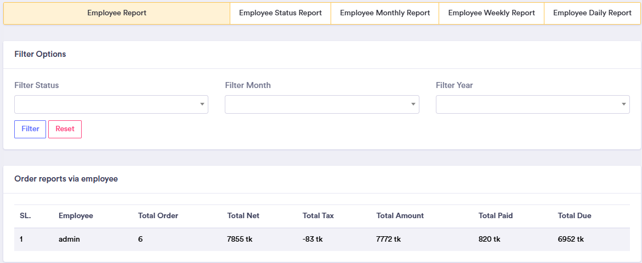642x263 pixels.
Task: Click the Total Net column header
Action: point(243,216)
